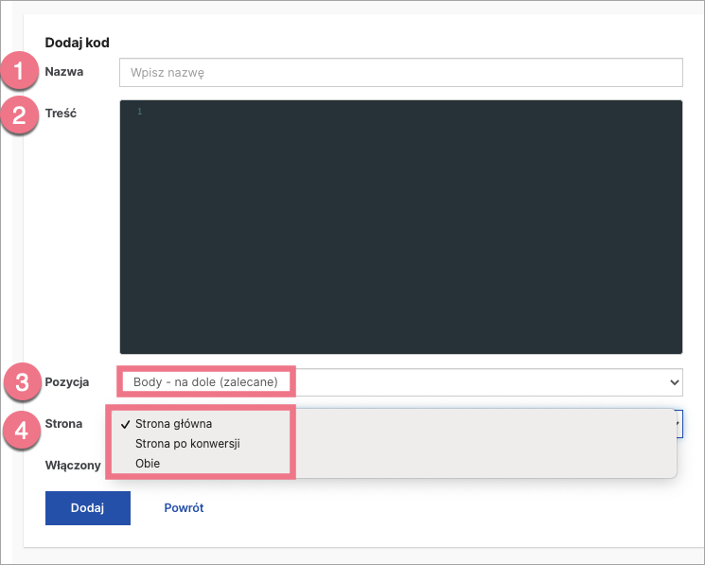The height and width of the screenshot is (565, 705).
Task: Pick the 'Strona główna' option text
Action: [x=173, y=424]
